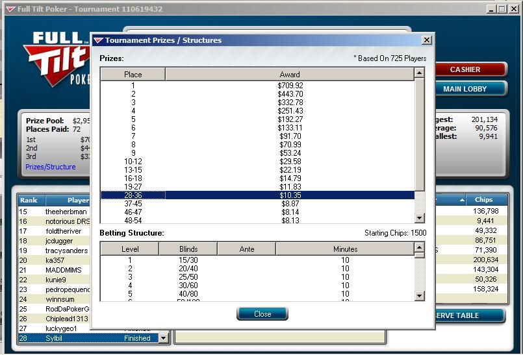Viewport: 523px width, 355px height.
Task: Open the Prizes/Structure link
Action: point(51,167)
